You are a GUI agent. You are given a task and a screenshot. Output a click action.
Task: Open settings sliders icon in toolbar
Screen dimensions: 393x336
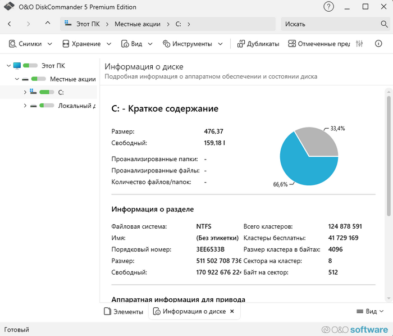click(x=359, y=44)
